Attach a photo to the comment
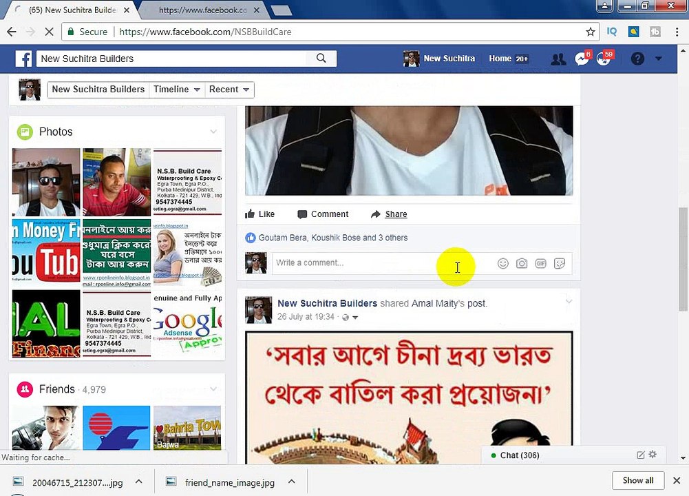Image resolution: width=689 pixels, height=496 pixels. click(x=522, y=263)
